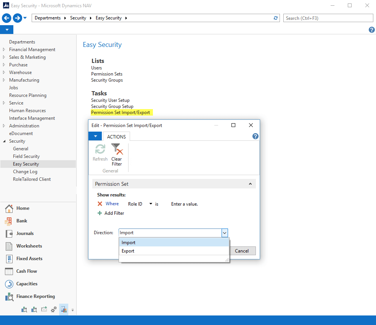The image size is (376, 325).
Task: Open Help in the Permission Set dialog
Action: [255, 136]
